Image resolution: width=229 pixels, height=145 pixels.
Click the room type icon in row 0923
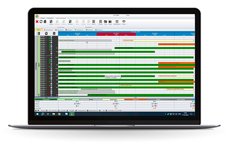[x=51, y=78]
